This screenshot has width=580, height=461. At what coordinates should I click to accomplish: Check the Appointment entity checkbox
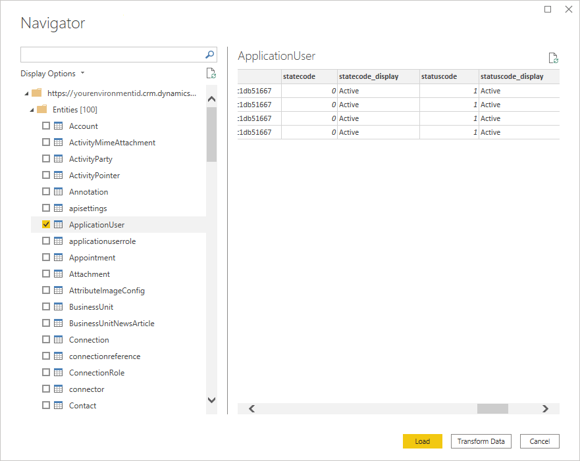46,257
